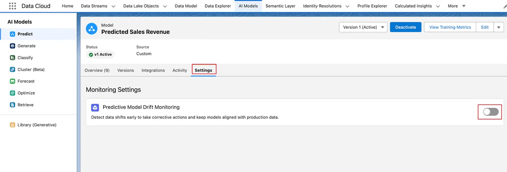Viewport: 507px width, 172px height.
Task: Switch to the Versions tab
Action: click(x=125, y=70)
